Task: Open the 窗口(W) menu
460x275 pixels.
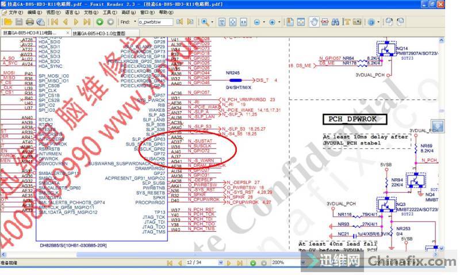Action: click(147, 13)
